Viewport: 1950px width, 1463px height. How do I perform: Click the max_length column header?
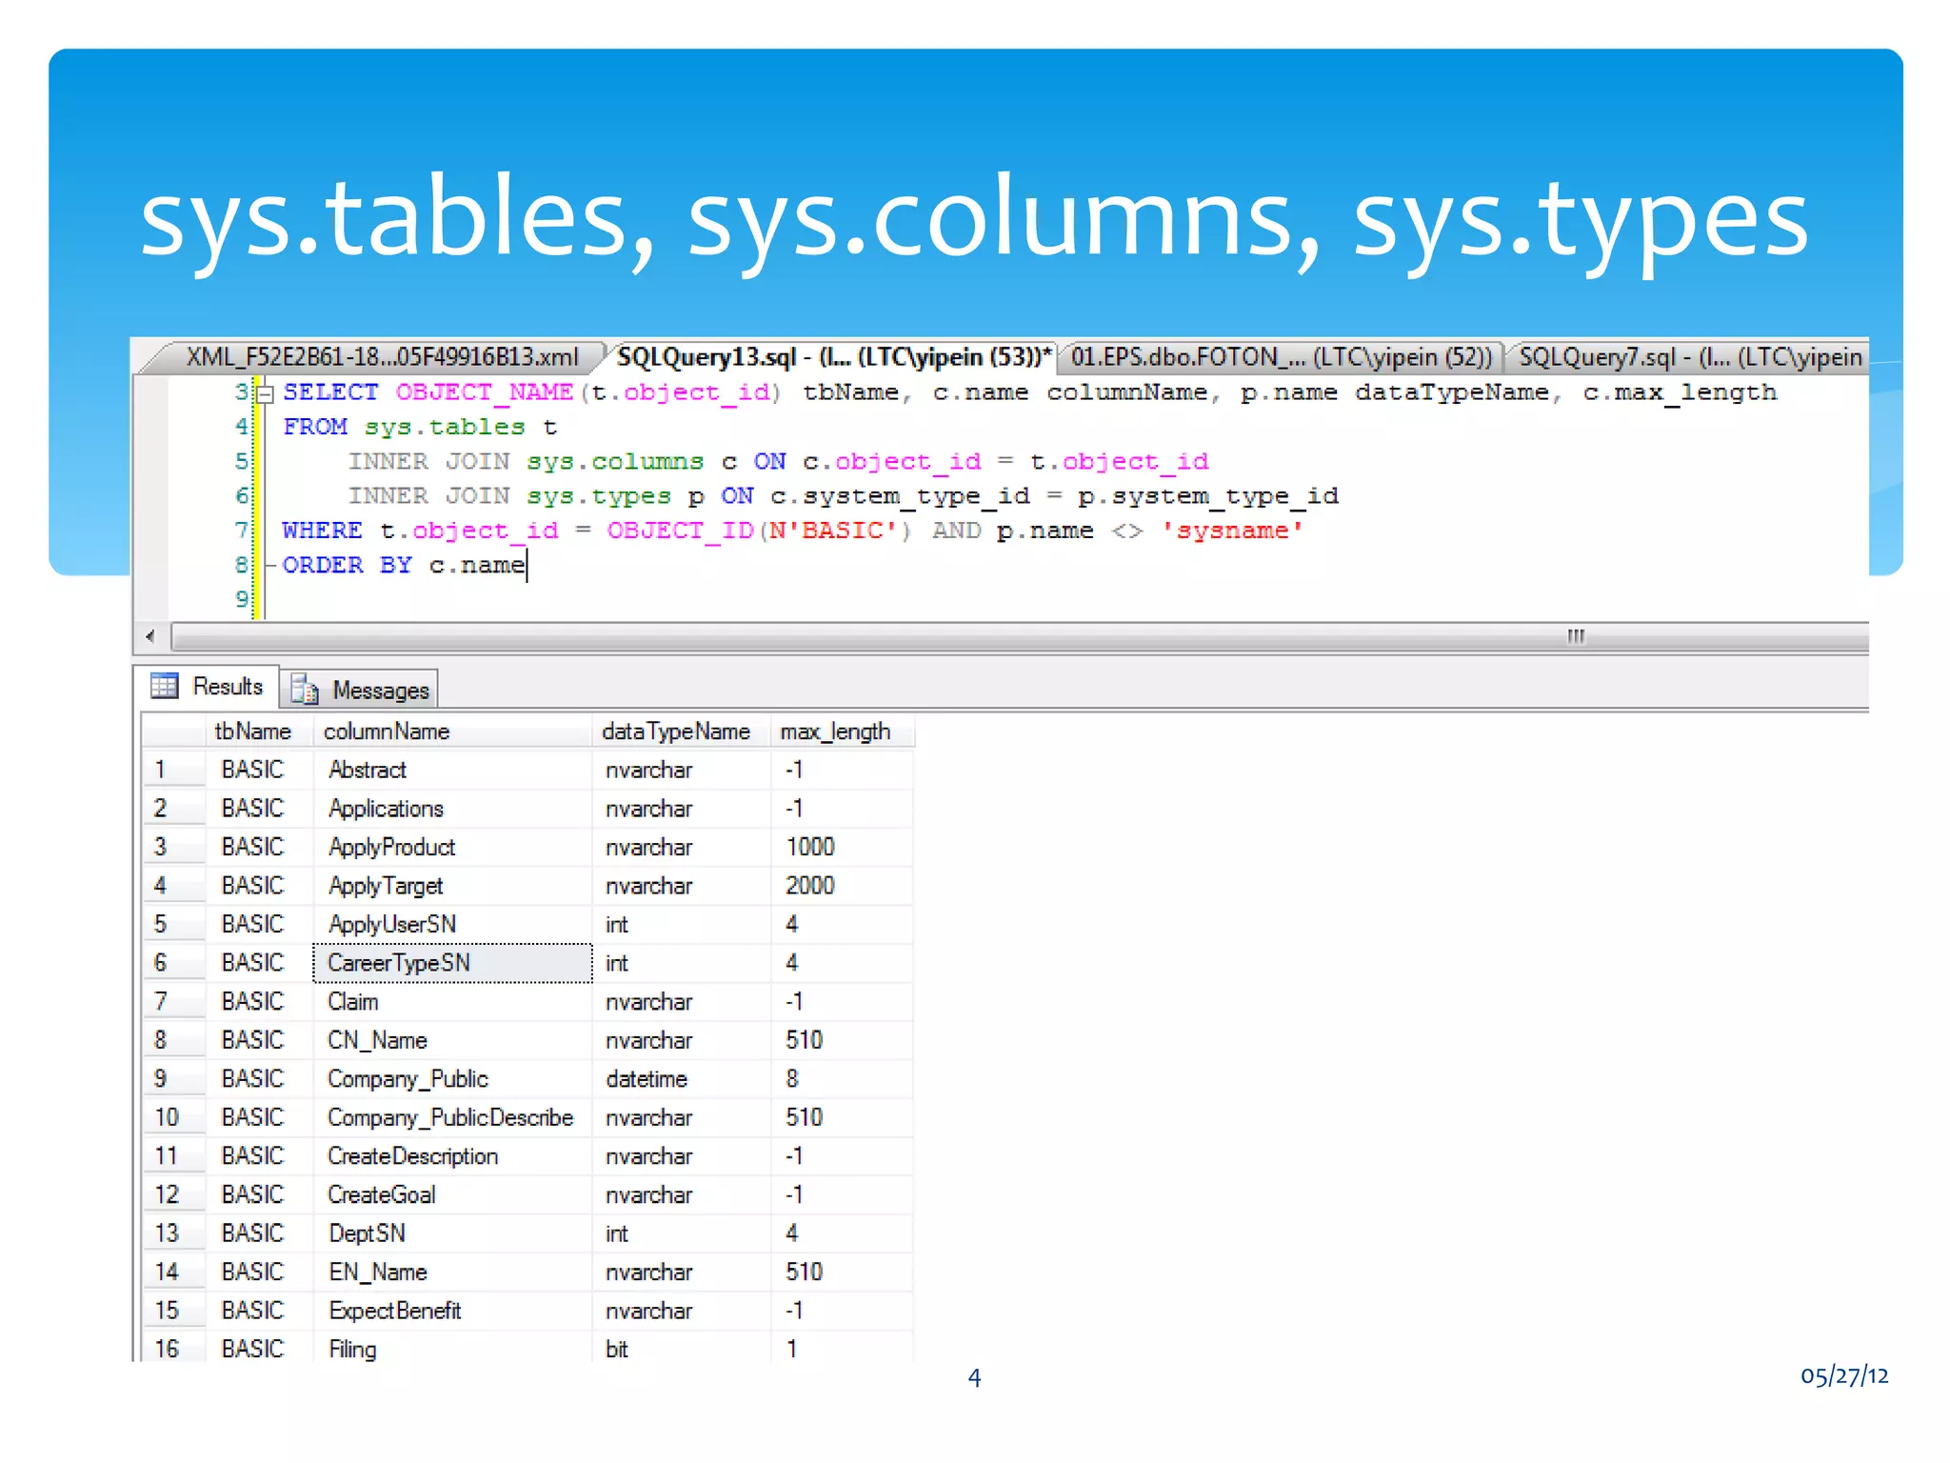point(834,731)
